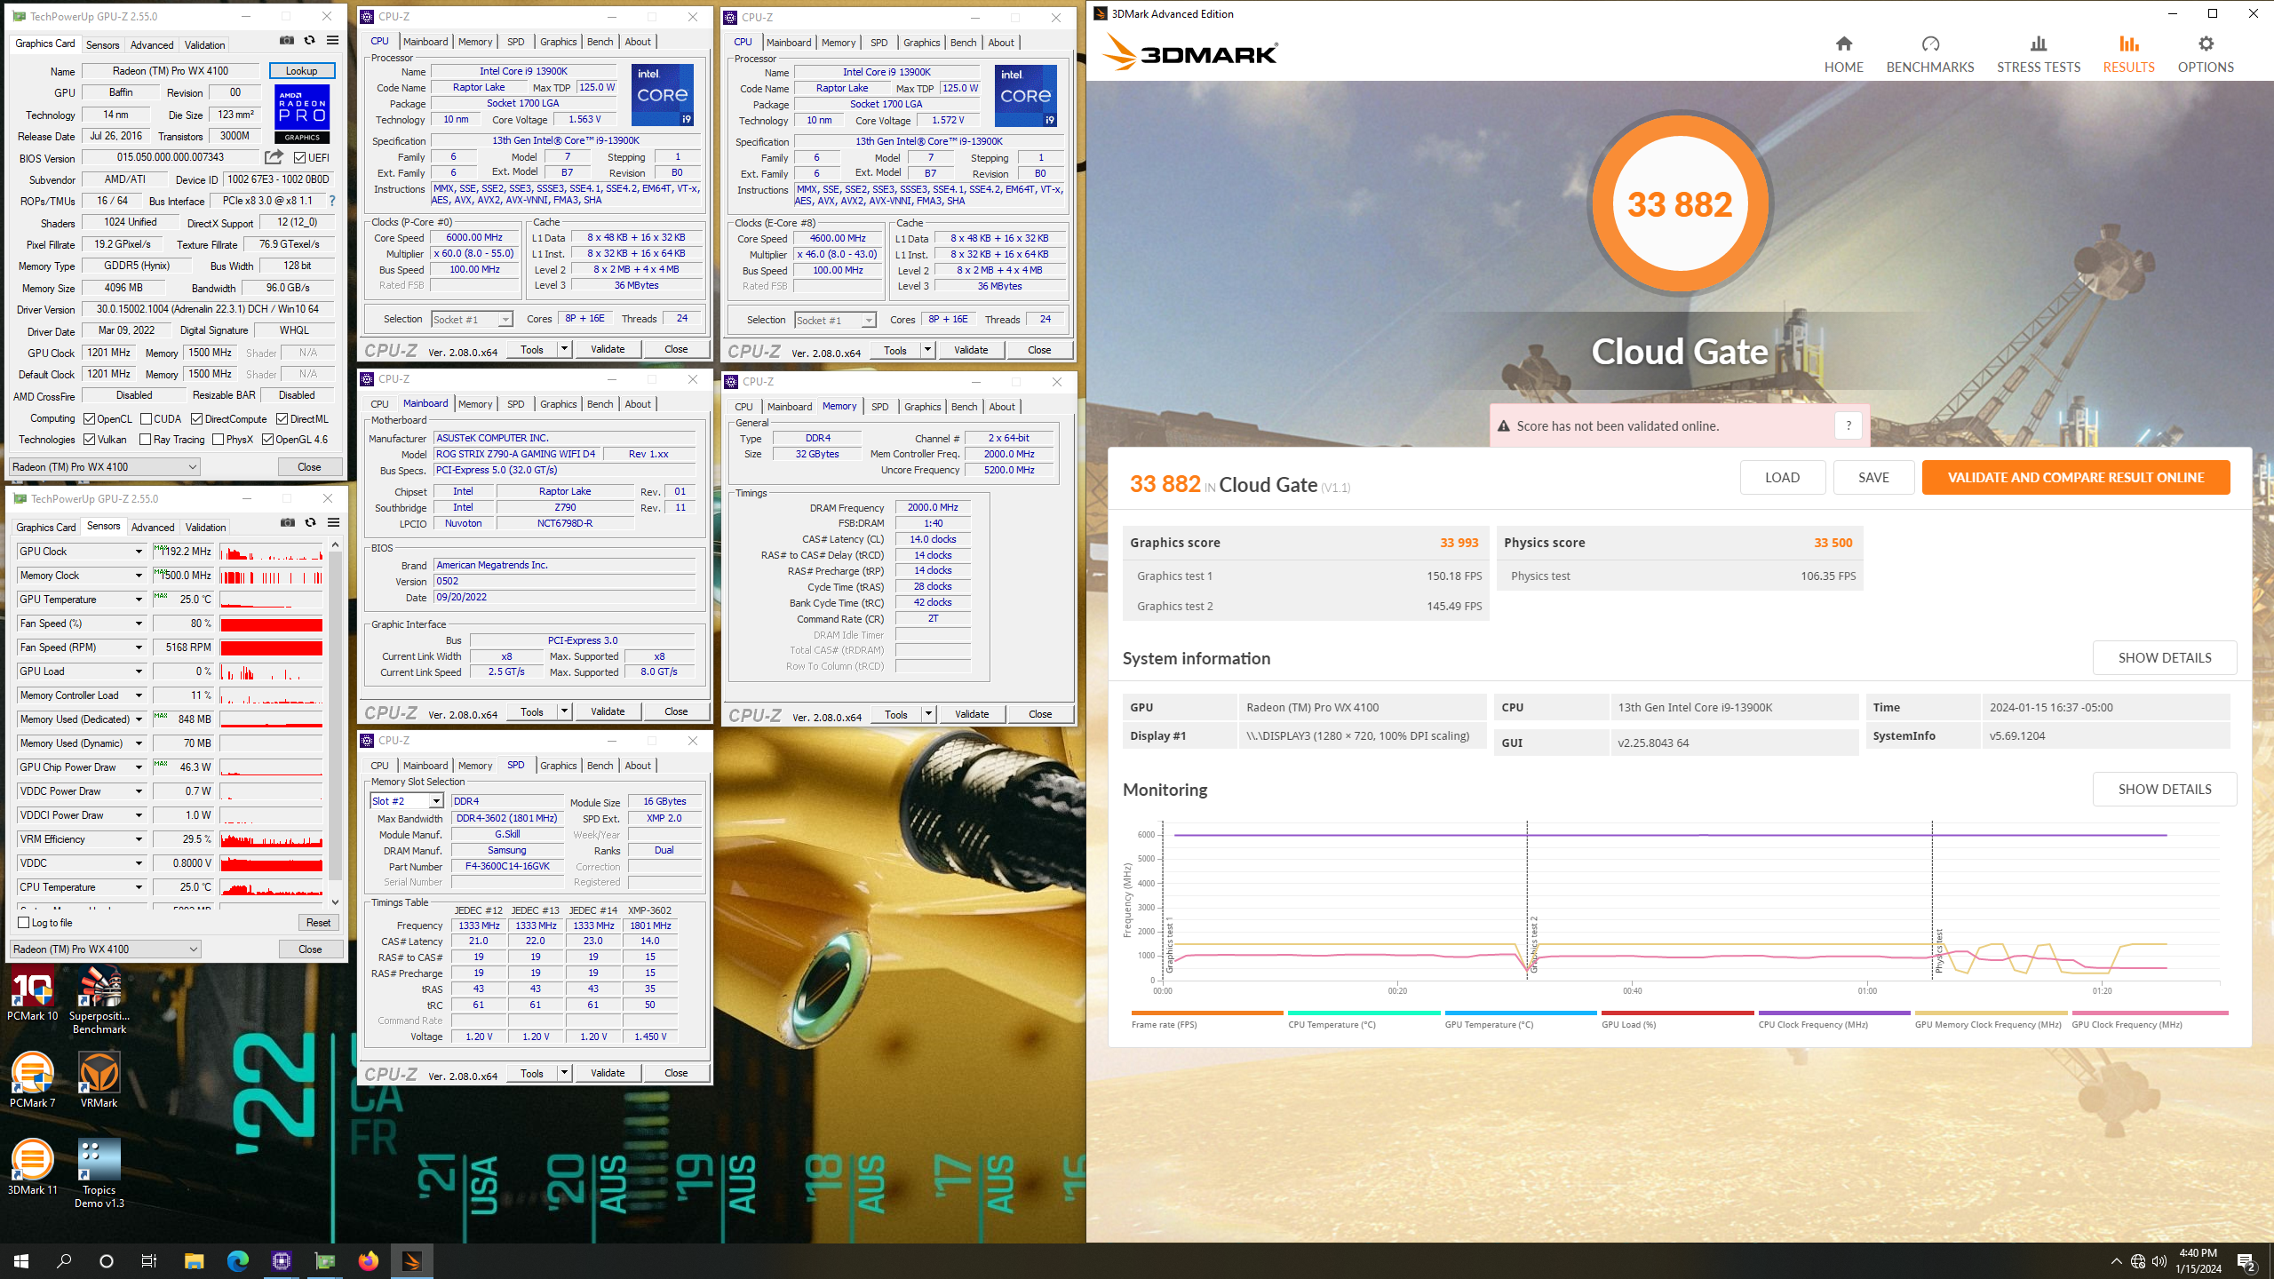Open GPU selector dropdown in GPU-Z Sensors window
This screenshot has height=1279, width=2274.
pyautogui.click(x=105, y=949)
